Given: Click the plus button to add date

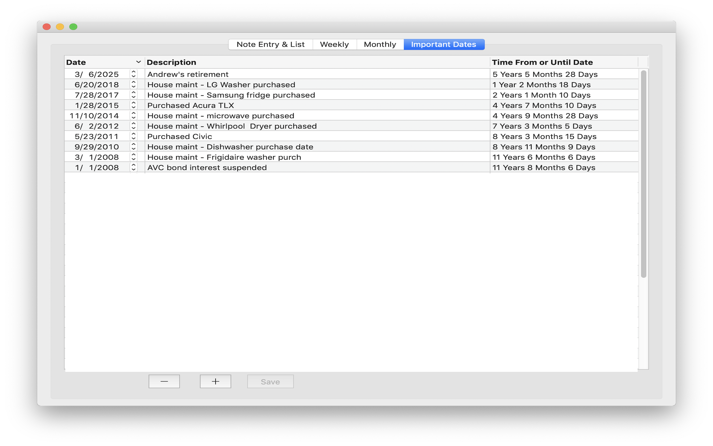Looking at the screenshot, I should (x=215, y=381).
